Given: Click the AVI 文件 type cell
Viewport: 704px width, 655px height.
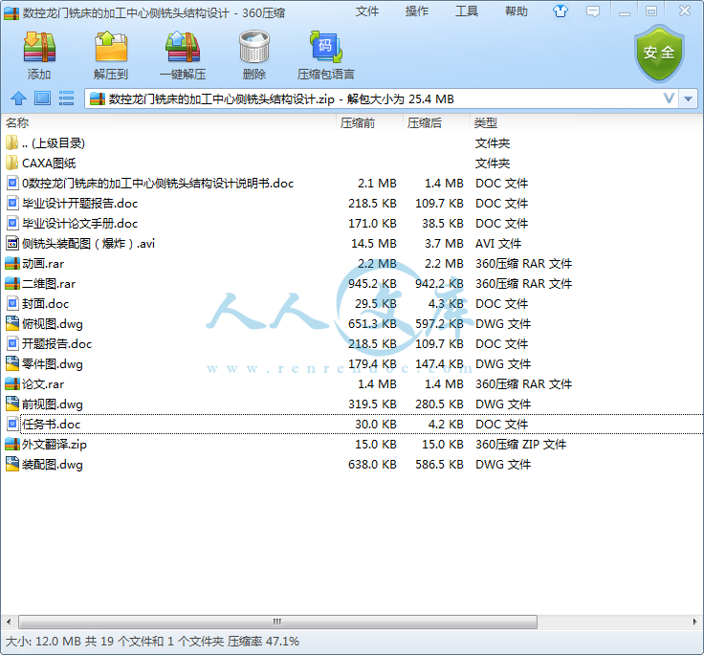Looking at the screenshot, I should coord(498,243).
